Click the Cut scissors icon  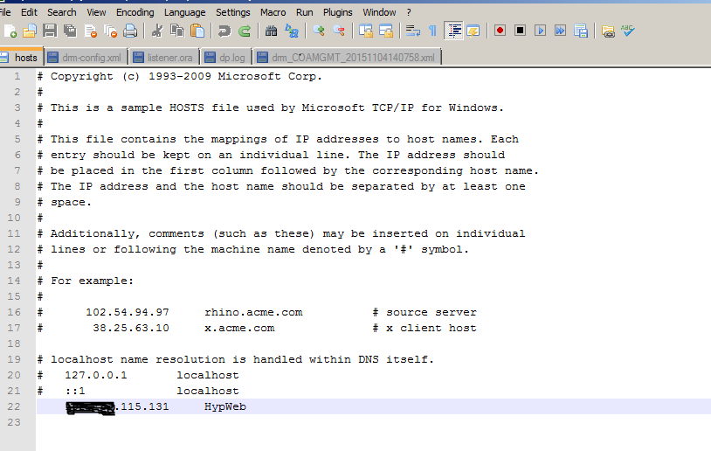click(x=157, y=31)
